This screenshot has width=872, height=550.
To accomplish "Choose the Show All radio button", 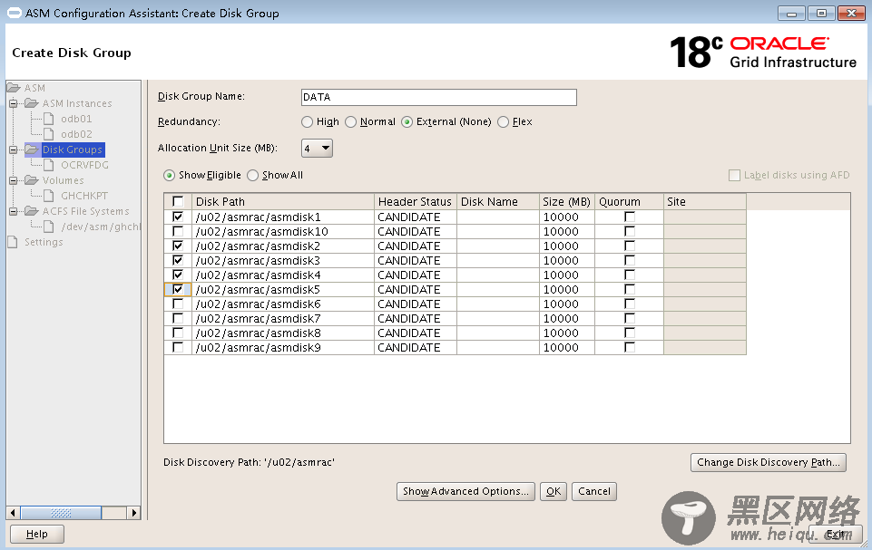I will (252, 176).
